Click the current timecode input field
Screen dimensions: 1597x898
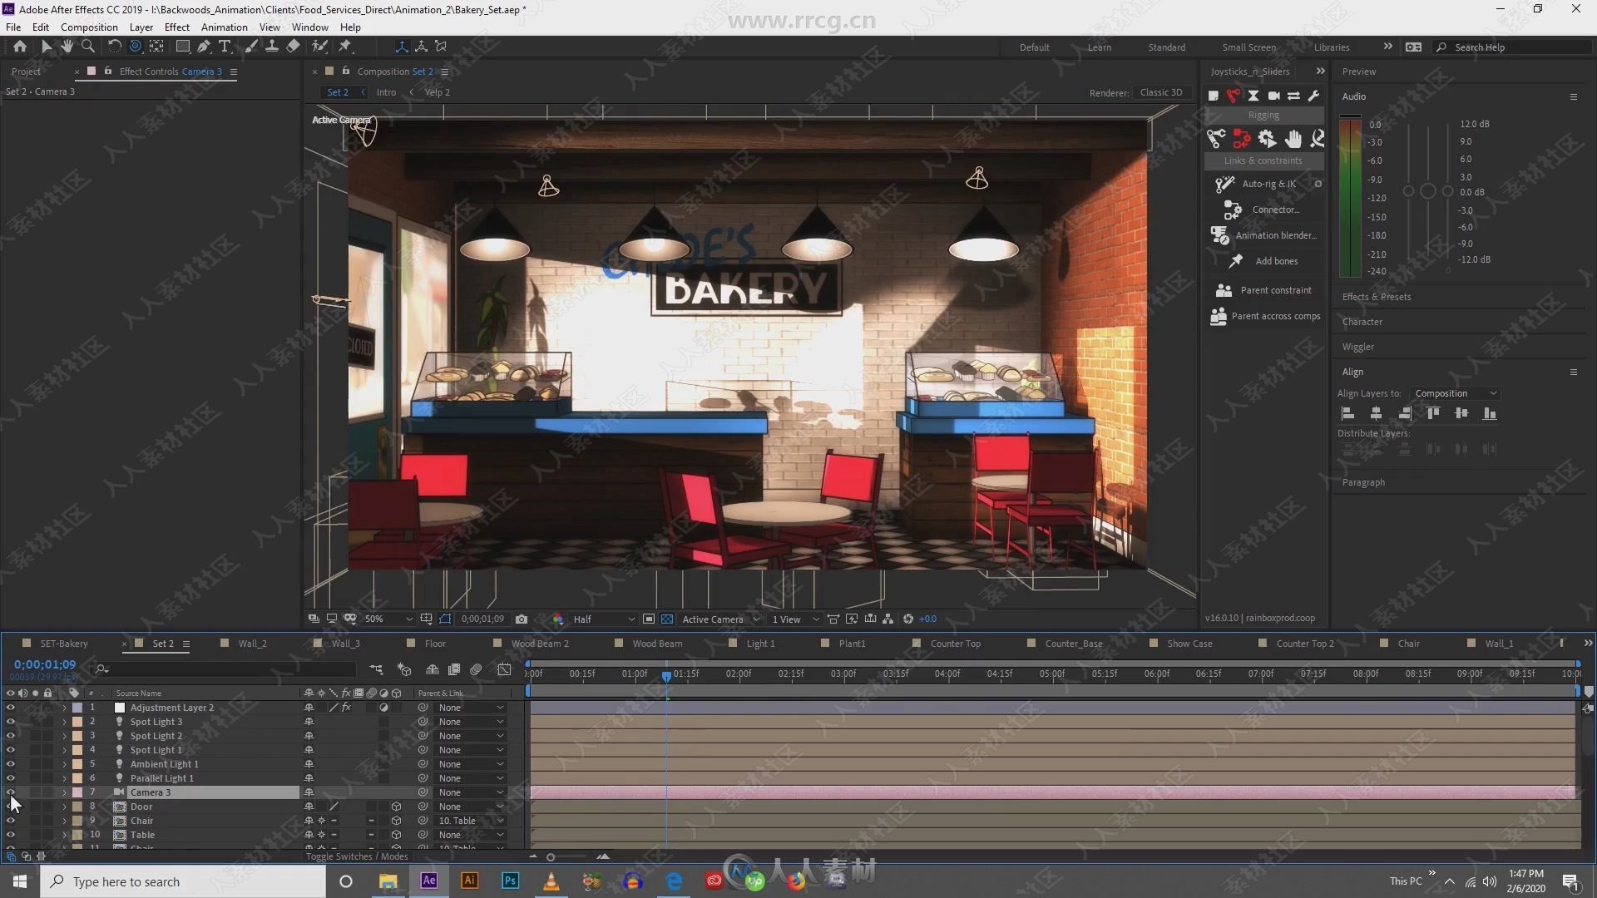[x=44, y=664]
